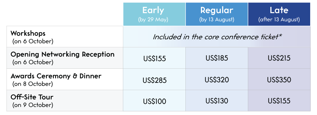Click the '(by 29 May)' deadline text
This screenshot has width=317, height=115.
click(153, 20)
